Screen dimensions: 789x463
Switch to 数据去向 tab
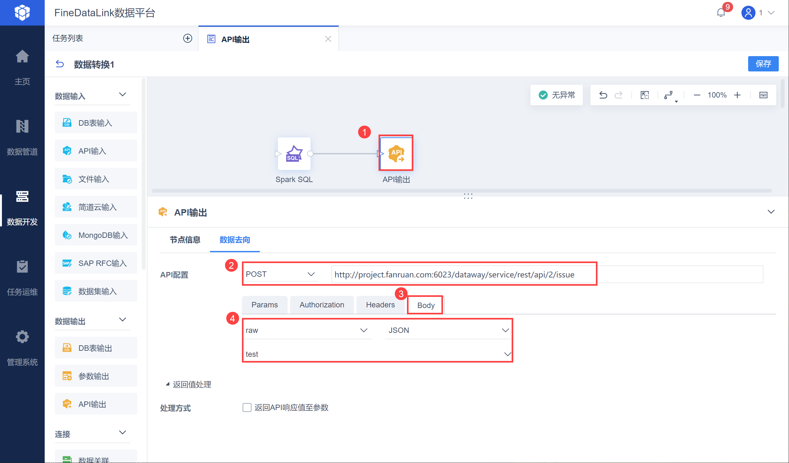pos(235,240)
